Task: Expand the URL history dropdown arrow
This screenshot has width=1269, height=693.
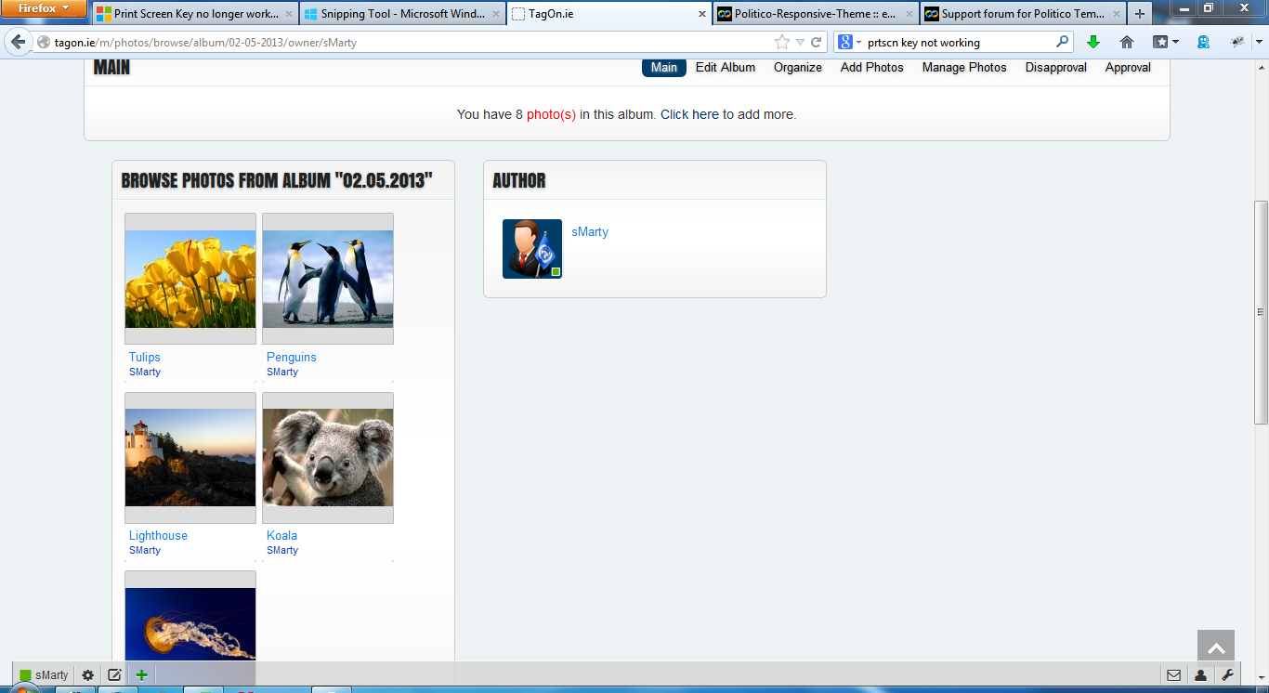Action: point(800,42)
